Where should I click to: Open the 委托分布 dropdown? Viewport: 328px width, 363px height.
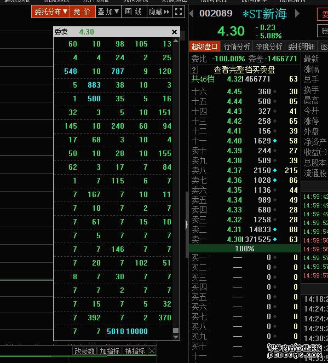51,11
